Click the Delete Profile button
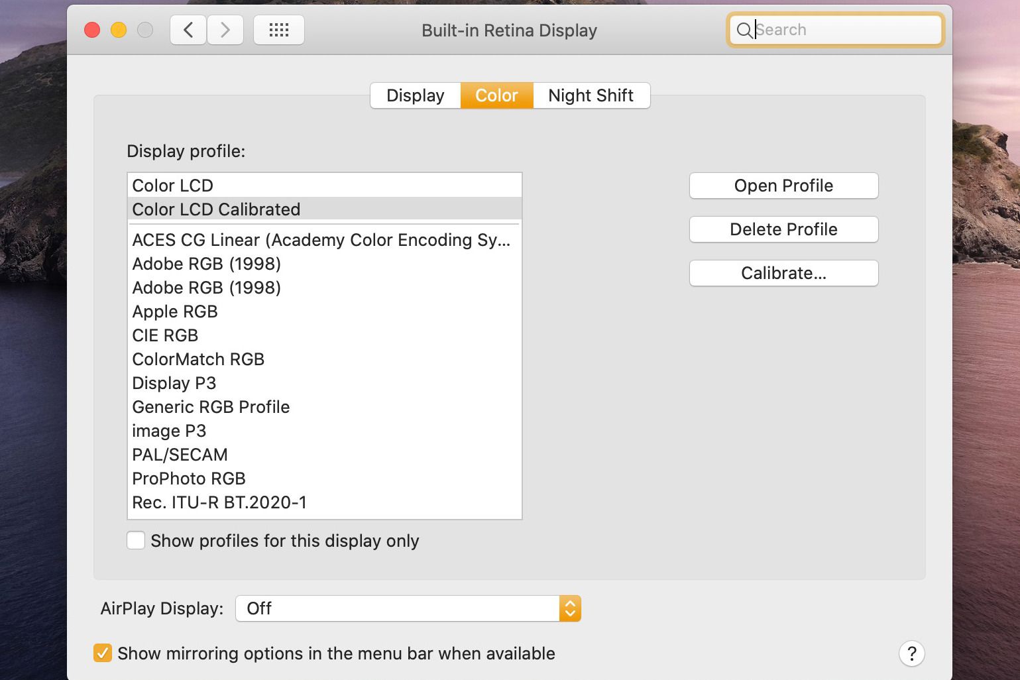The image size is (1020, 680). coord(784,229)
